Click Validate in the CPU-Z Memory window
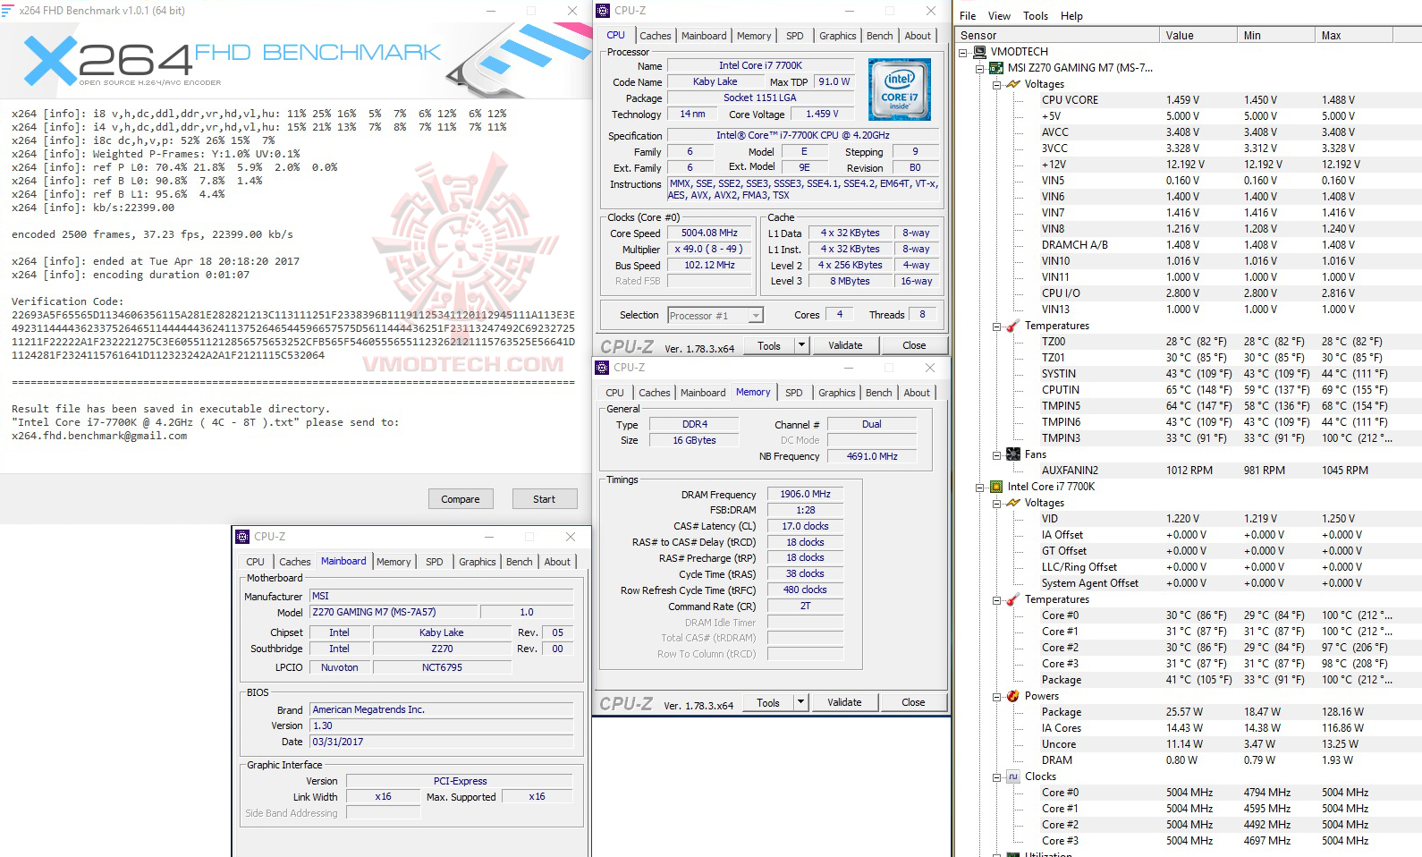 tap(844, 702)
